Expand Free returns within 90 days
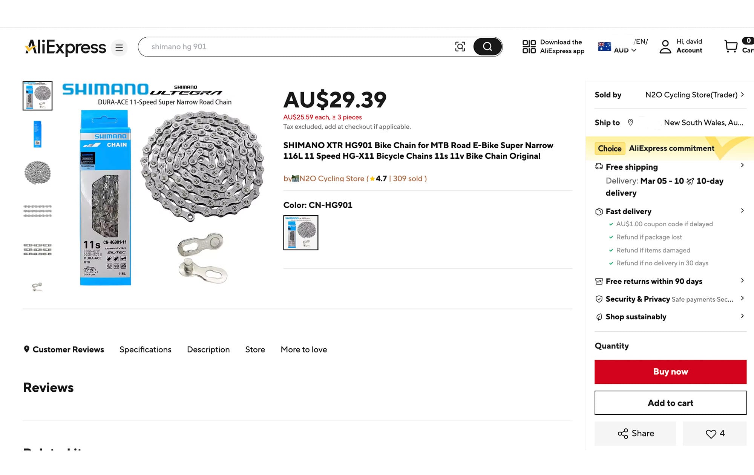Image resolution: width=754 pixels, height=475 pixels. pos(742,280)
